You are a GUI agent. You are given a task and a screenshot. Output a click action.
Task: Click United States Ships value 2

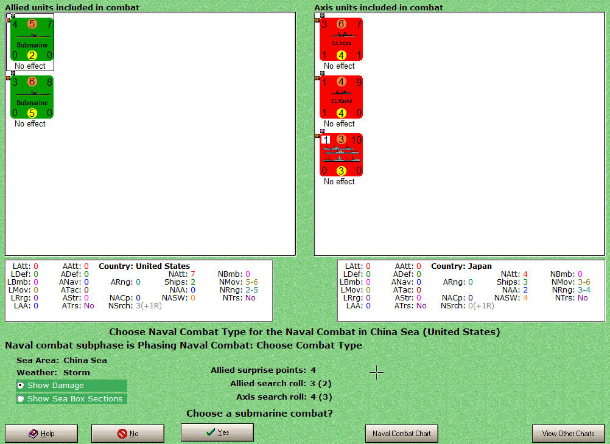point(193,282)
